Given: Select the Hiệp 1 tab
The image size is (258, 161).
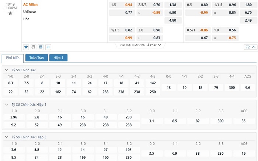Looking at the screenshot, I should [x=58, y=58].
